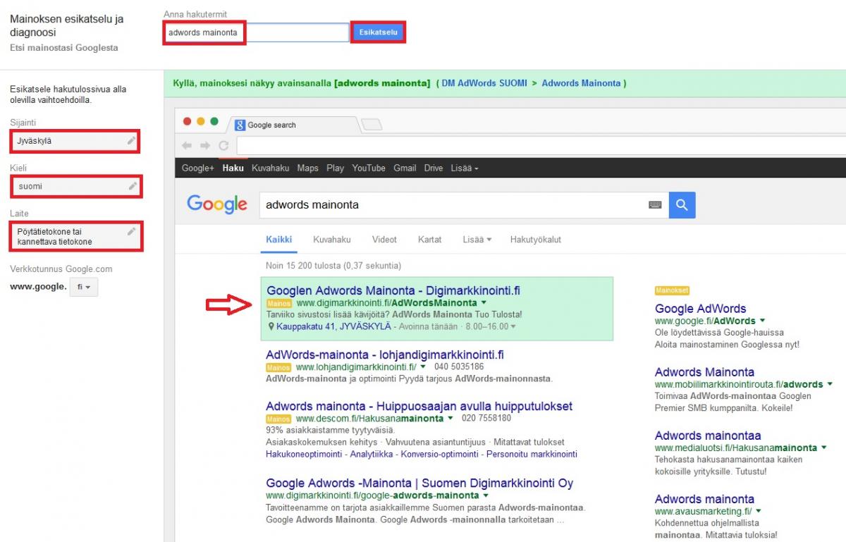
Task: Click the blue magnifier search button
Action: [x=682, y=205]
